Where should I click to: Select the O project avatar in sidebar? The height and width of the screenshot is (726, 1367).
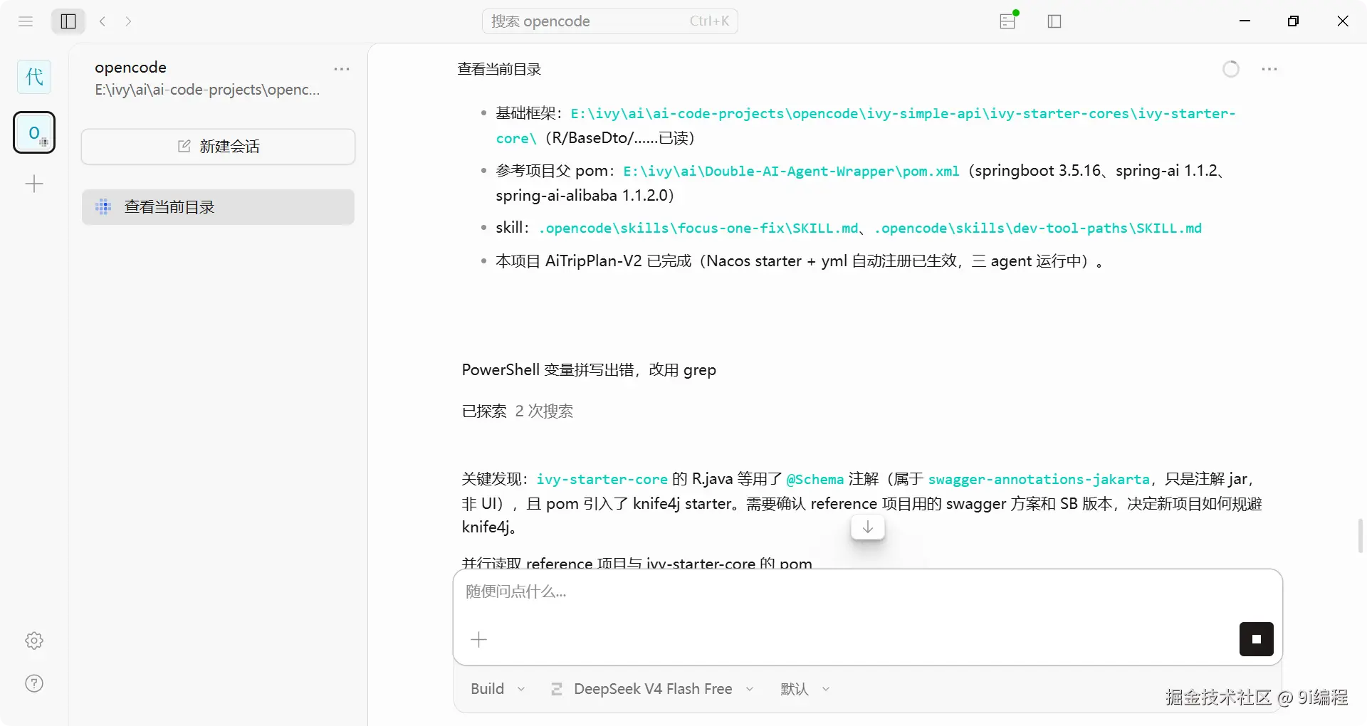[34, 132]
